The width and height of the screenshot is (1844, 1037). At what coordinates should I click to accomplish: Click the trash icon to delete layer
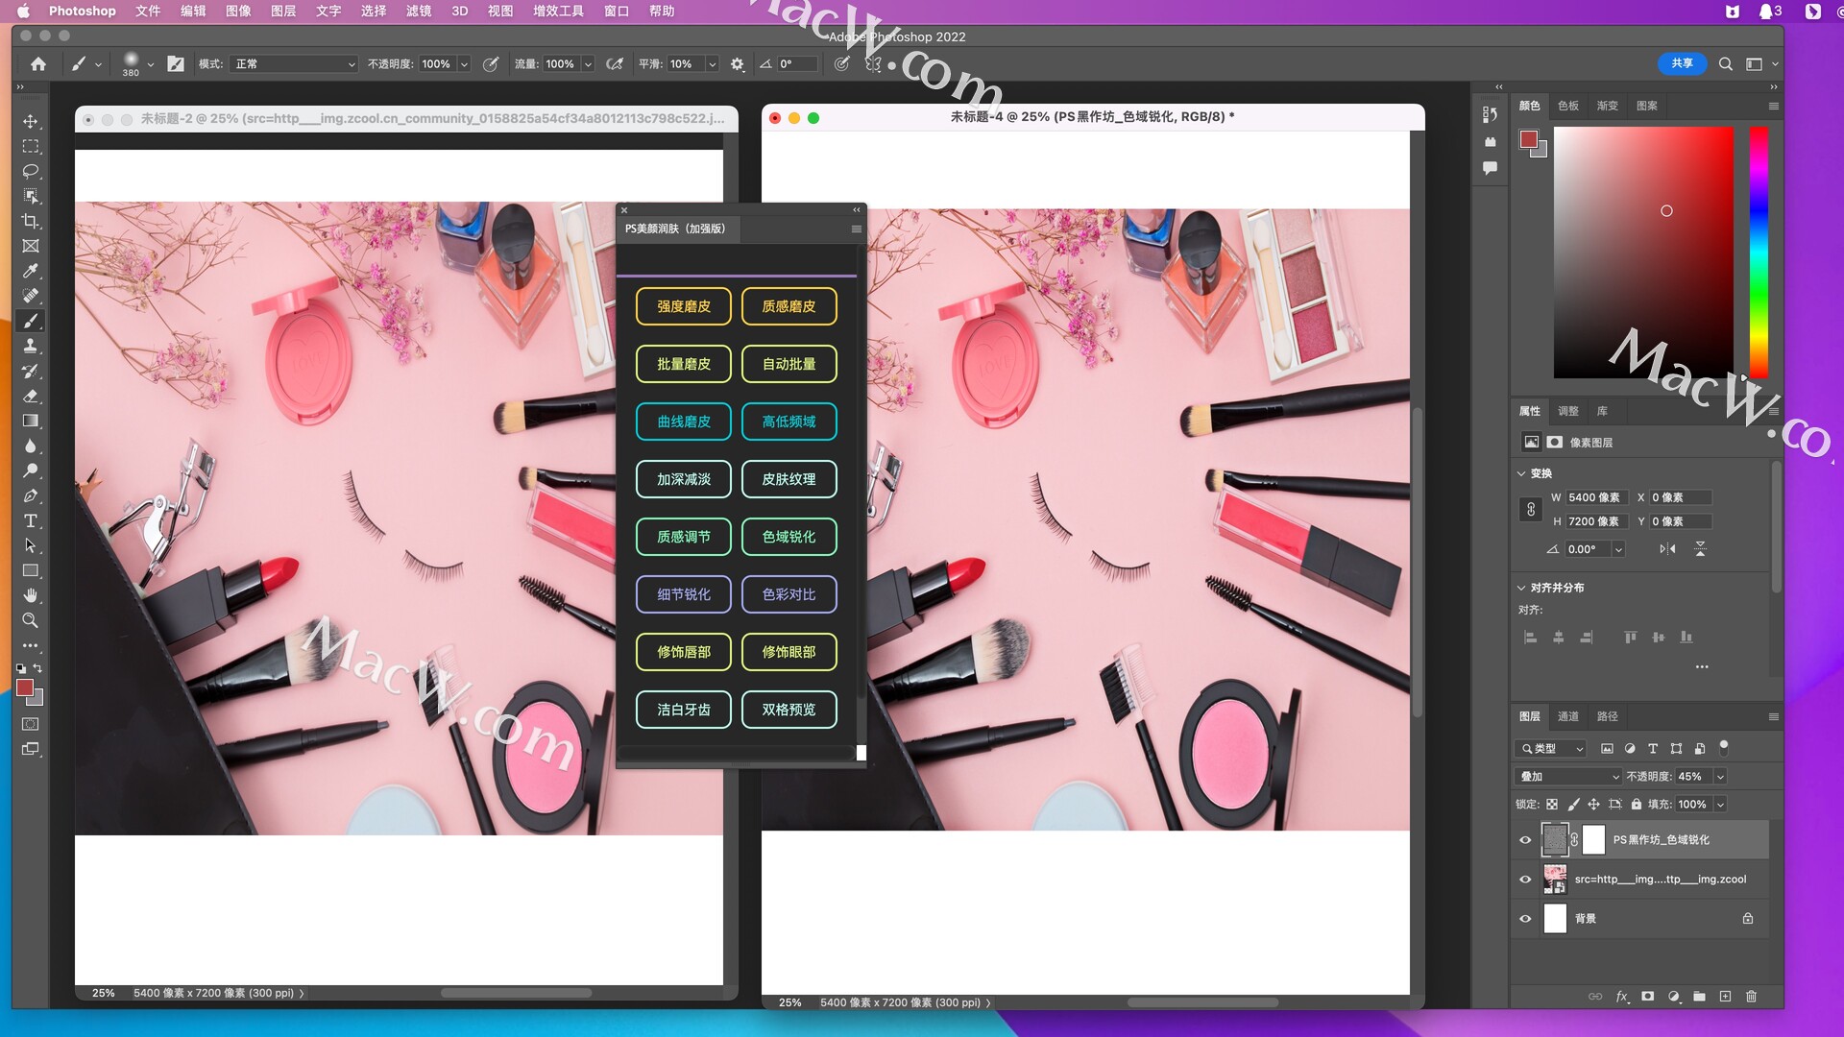(x=1751, y=997)
